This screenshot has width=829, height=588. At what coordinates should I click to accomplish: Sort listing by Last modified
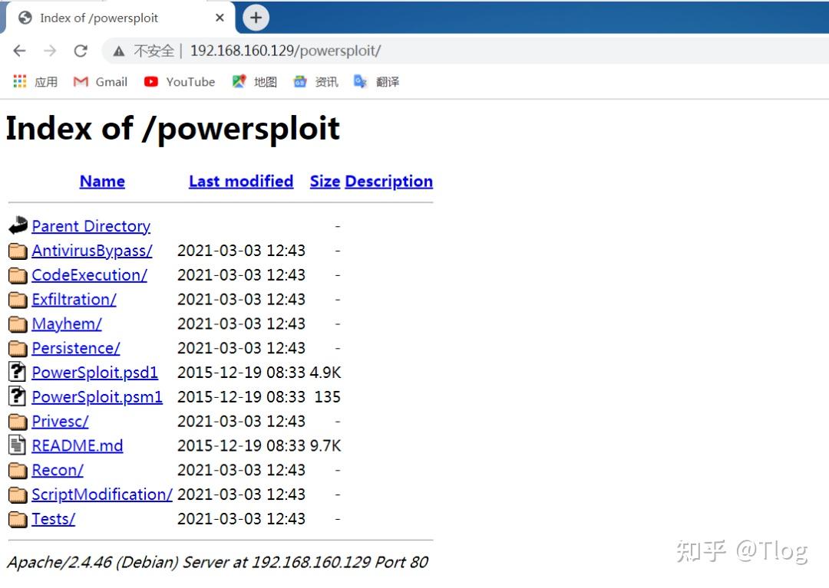(x=240, y=181)
